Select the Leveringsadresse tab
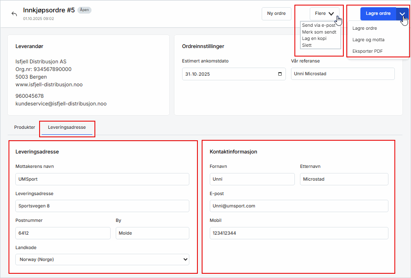The image size is (411, 278). click(67, 127)
